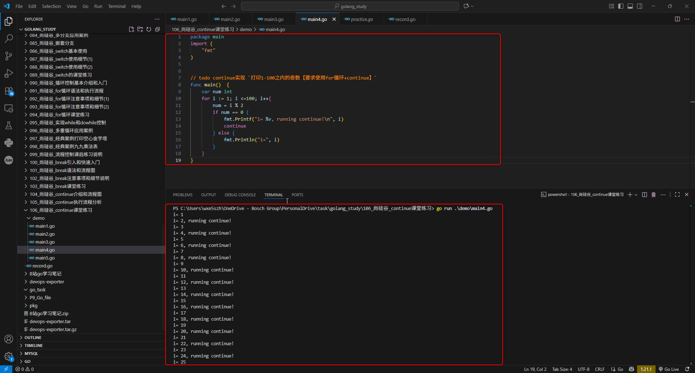This screenshot has height=373, width=695.
Task: Open Remote Explorer view
Action: point(9,108)
